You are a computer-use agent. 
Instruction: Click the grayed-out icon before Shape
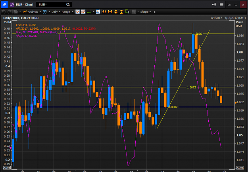(x=134, y=12)
